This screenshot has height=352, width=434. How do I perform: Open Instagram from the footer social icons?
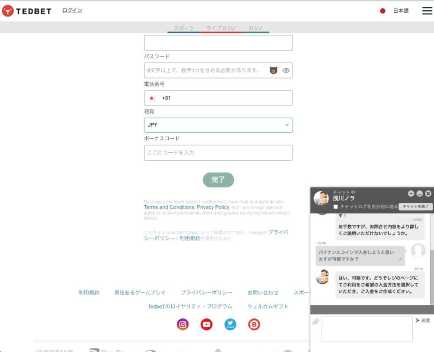[182, 324]
